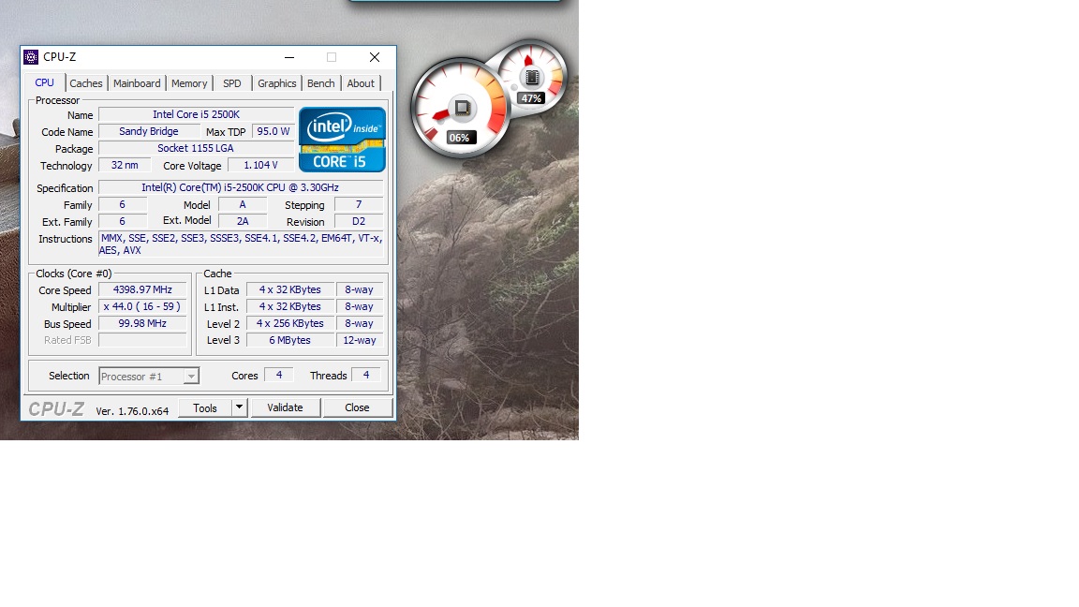Click the Level 2 value 4 x 256 KBytes
The image size is (1079, 607).
click(x=290, y=323)
